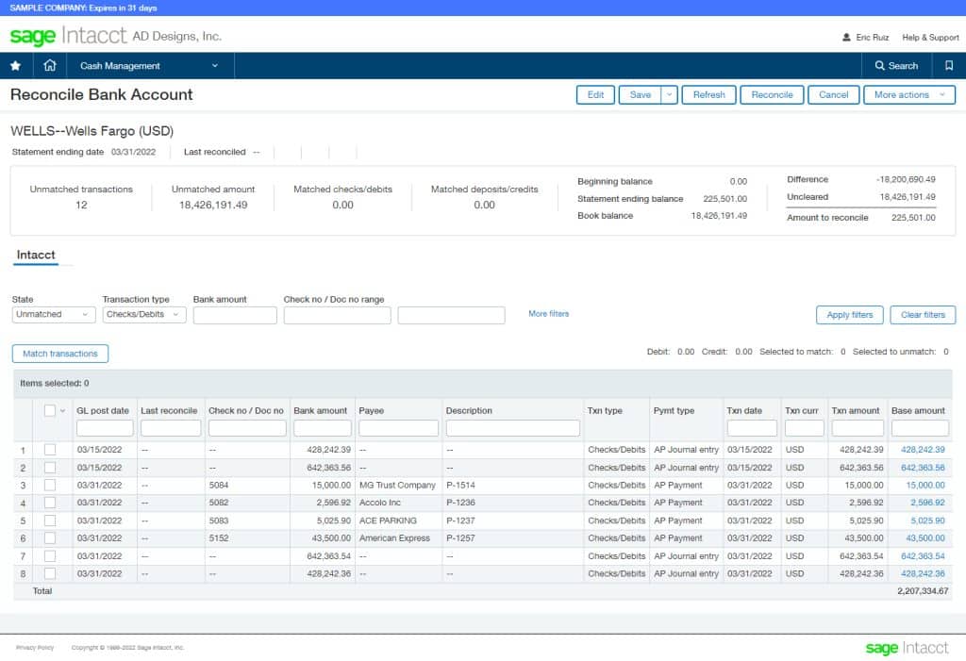Click the Reconcile button
The image size is (966, 661).
(x=772, y=94)
